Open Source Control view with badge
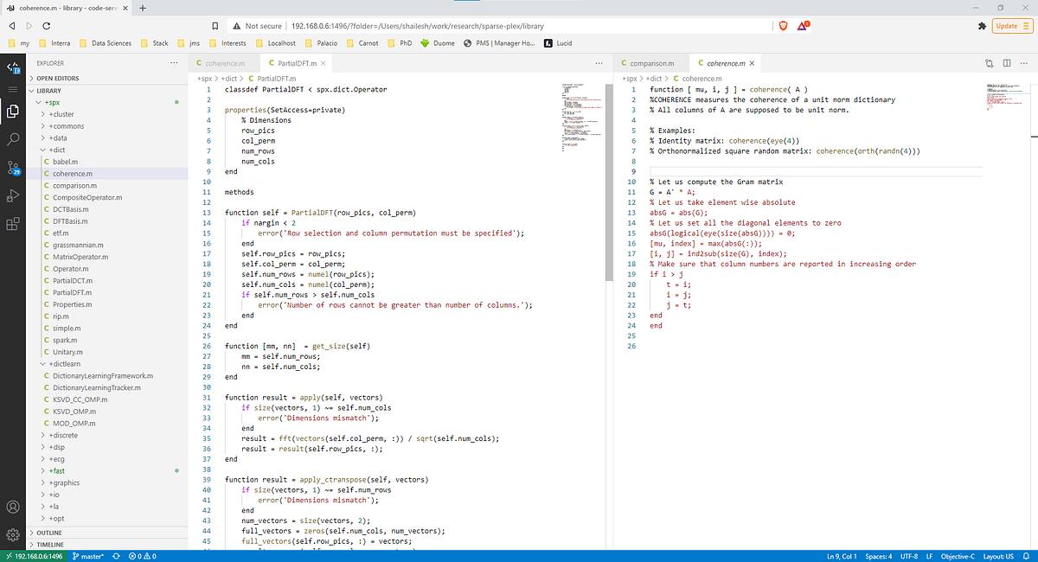 click(13, 168)
